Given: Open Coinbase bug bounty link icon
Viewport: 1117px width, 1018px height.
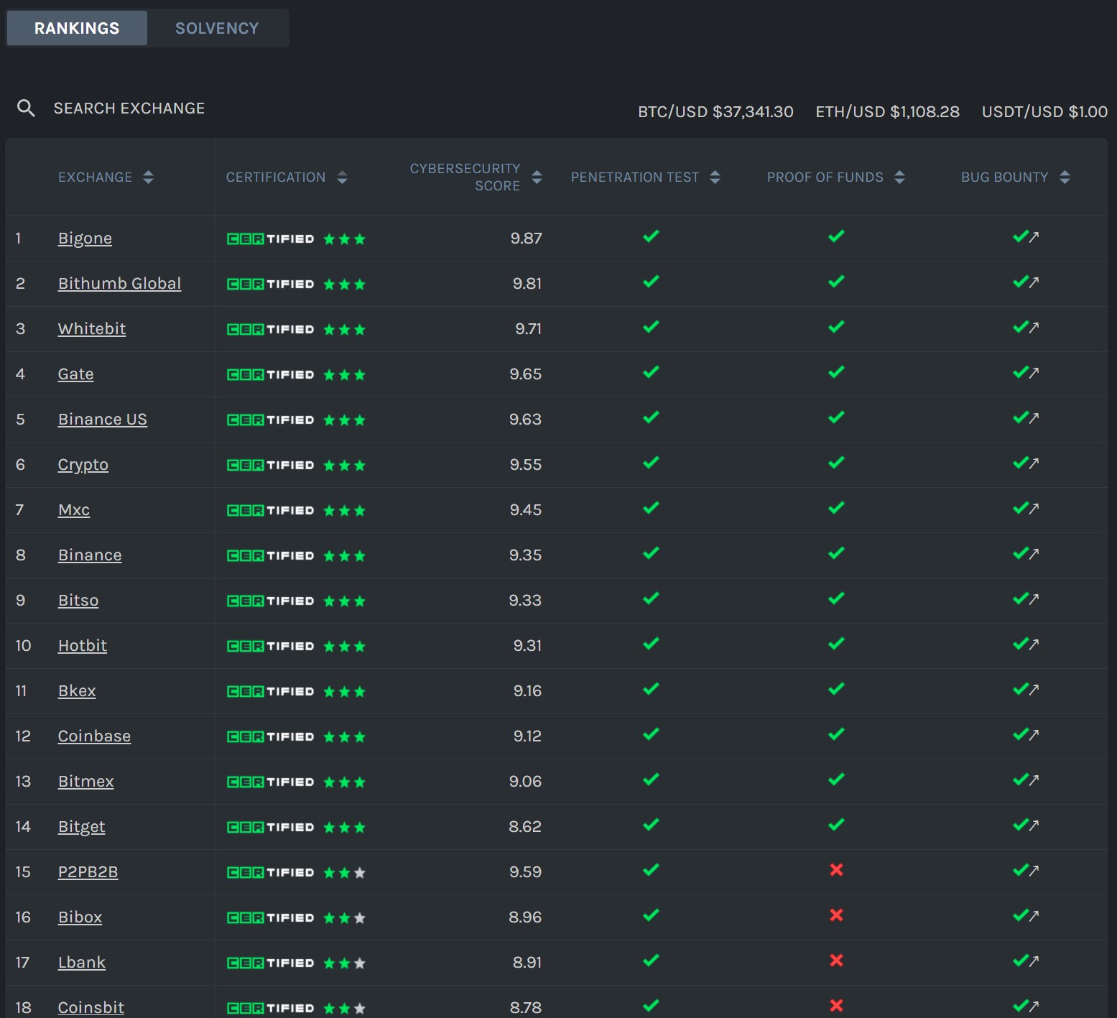Looking at the screenshot, I should 1034,735.
